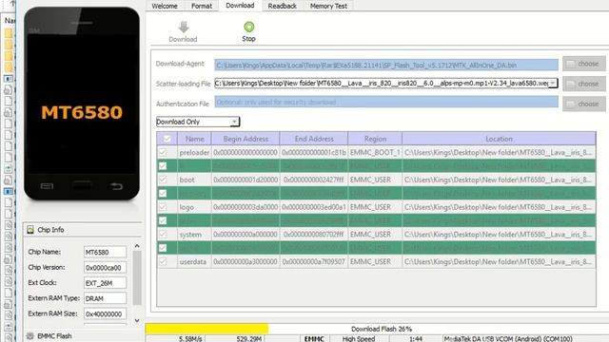Toggle the logo row checkbox

pos(163,207)
